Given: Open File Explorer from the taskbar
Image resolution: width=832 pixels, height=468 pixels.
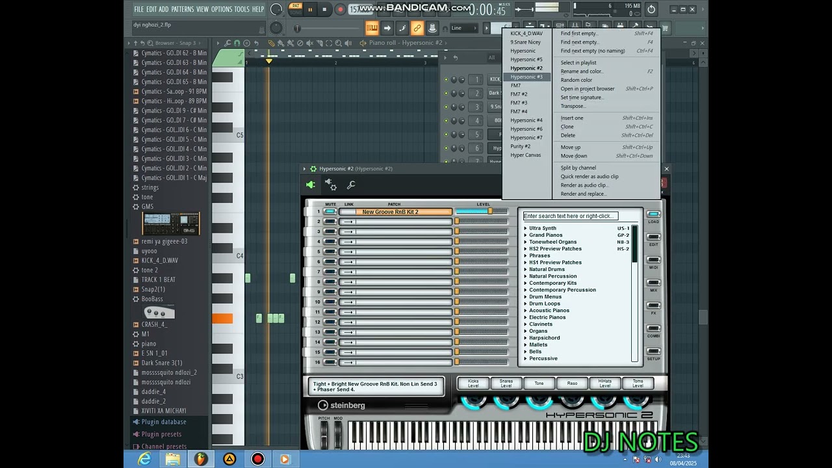Looking at the screenshot, I should 173,459.
